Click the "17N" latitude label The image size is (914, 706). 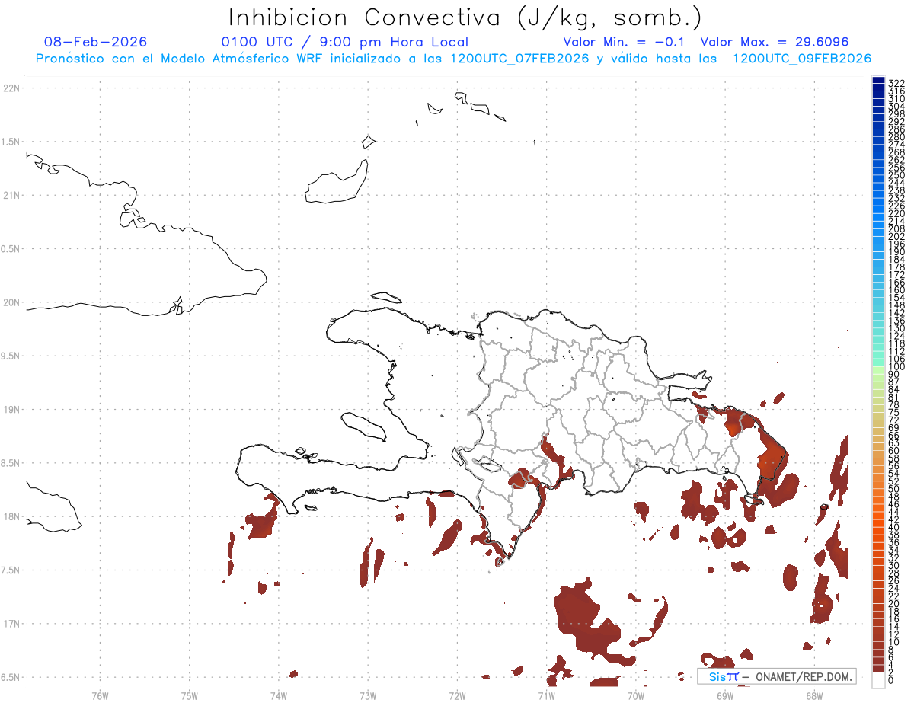(11, 624)
